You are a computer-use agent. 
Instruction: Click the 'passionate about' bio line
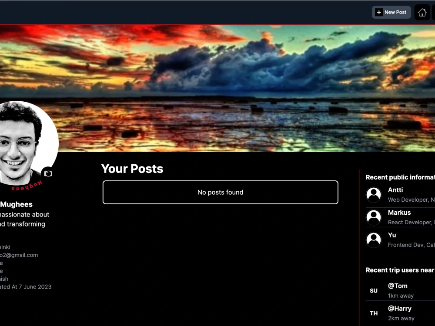pyautogui.click(x=24, y=215)
